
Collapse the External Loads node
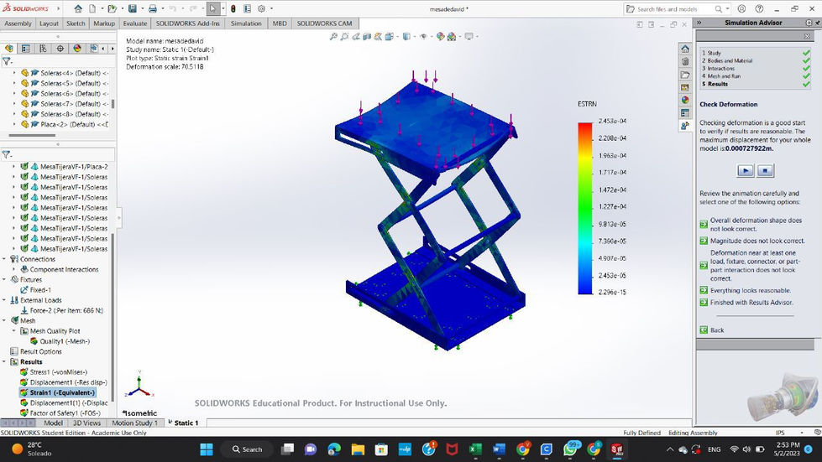4,300
